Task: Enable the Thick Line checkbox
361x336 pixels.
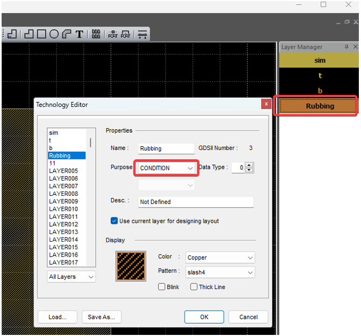Action: [194, 287]
